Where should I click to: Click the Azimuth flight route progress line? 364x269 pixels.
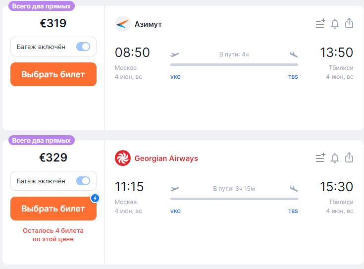pyautogui.click(x=234, y=64)
